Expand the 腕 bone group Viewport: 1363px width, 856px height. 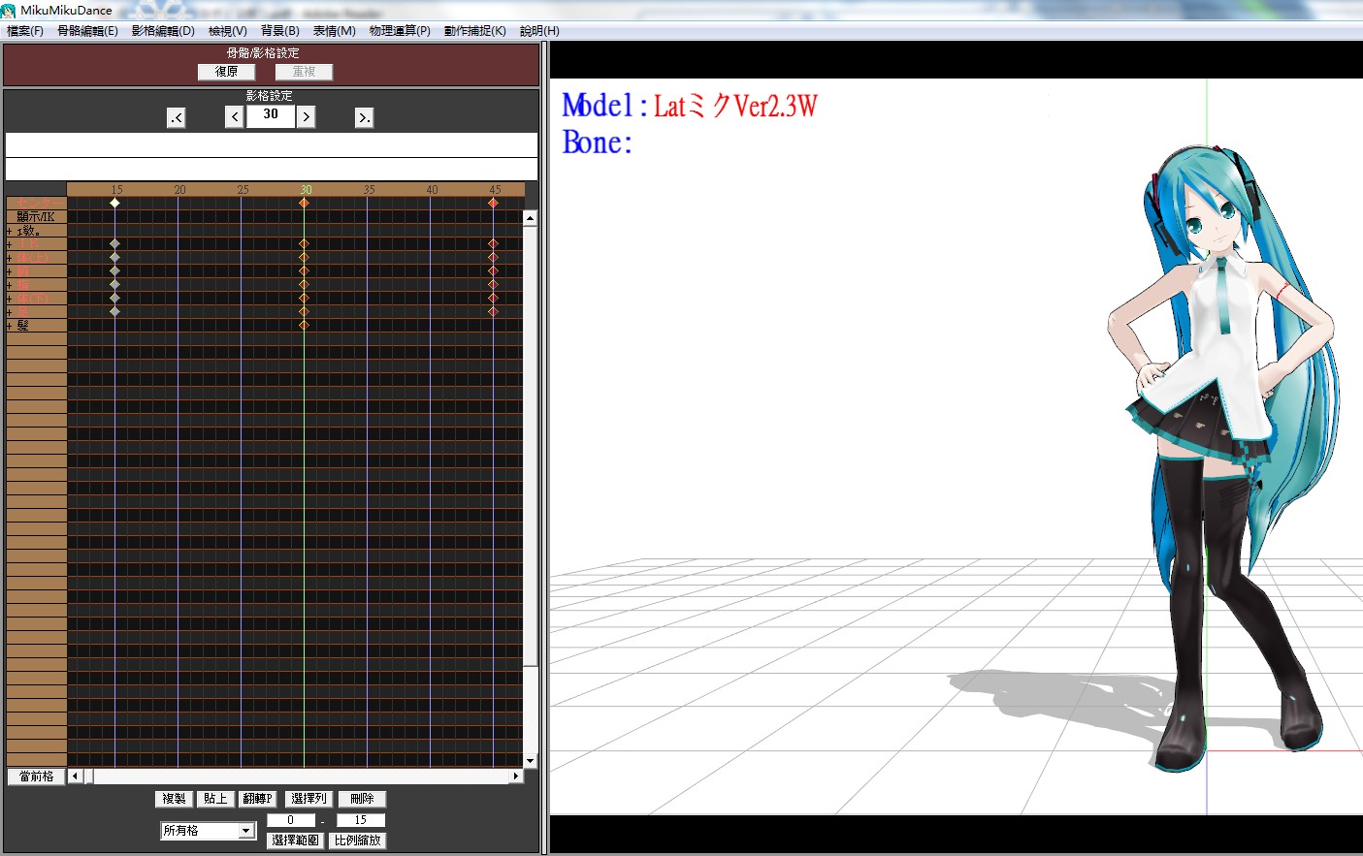pyautogui.click(x=10, y=271)
